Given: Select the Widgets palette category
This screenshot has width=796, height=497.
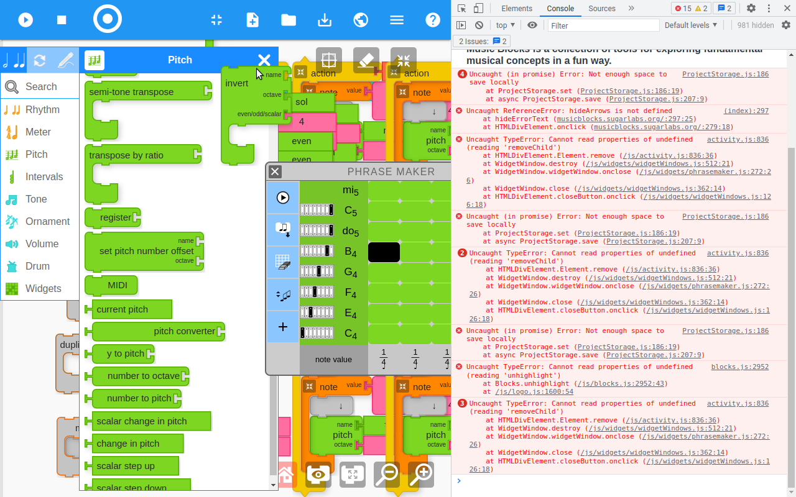Looking at the screenshot, I should (x=40, y=288).
